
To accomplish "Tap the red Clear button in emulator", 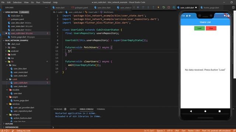I will [211, 28].
